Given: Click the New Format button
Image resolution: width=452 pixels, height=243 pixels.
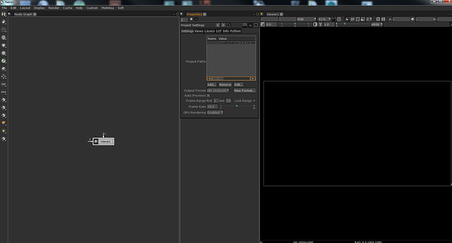Looking at the screenshot, I should click(x=244, y=90).
